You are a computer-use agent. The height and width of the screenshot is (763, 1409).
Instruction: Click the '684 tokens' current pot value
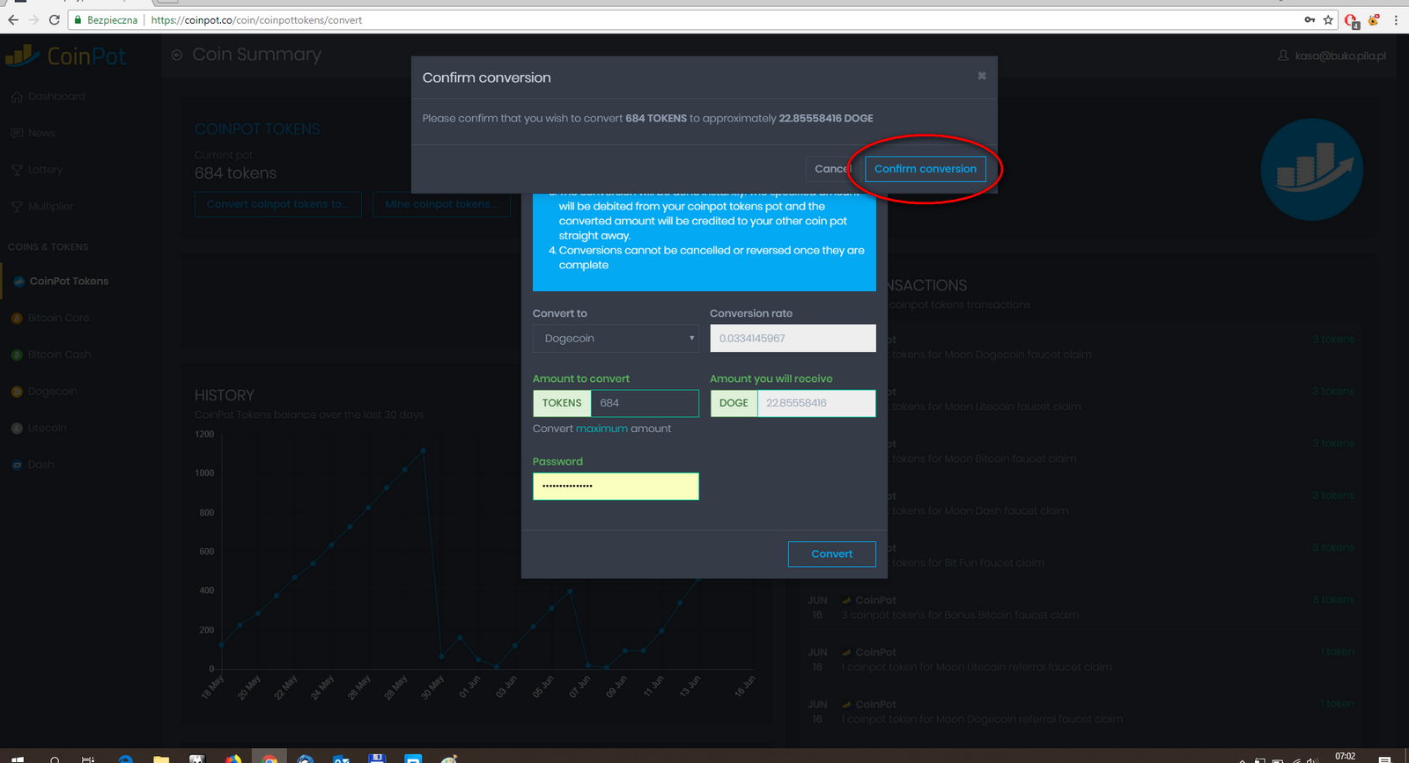(235, 173)
